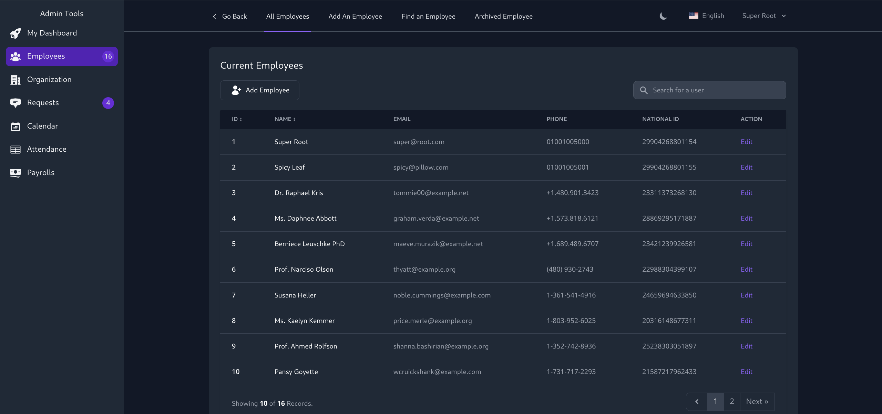Open the Find an Employee tab
Screen dimensions: 882x414
click(428, 17)
